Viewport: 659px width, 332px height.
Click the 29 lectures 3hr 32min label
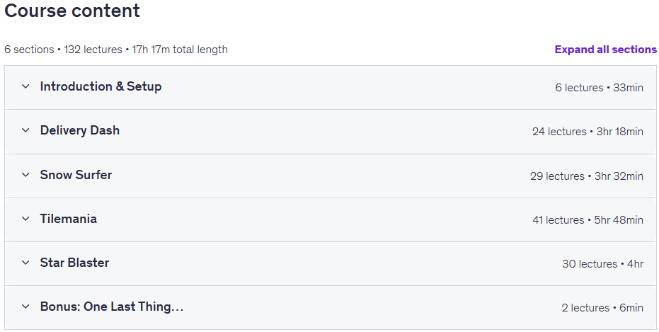click(586, 176)
